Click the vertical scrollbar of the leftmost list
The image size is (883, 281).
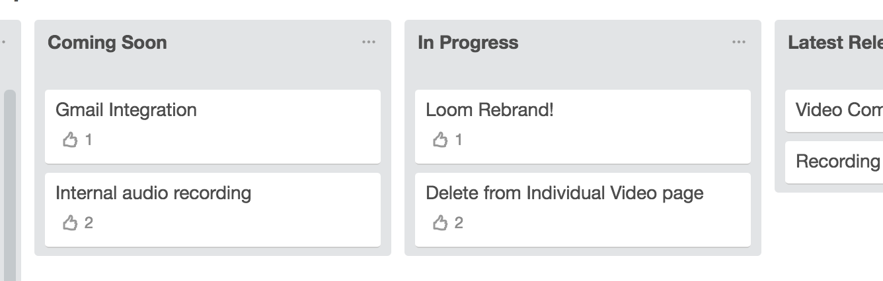[10, 185]
